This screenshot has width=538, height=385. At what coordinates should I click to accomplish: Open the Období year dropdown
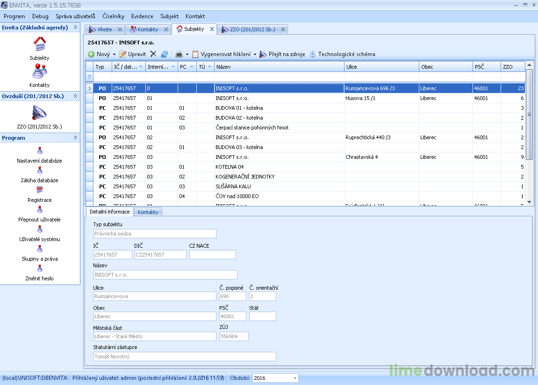[295, 378]
